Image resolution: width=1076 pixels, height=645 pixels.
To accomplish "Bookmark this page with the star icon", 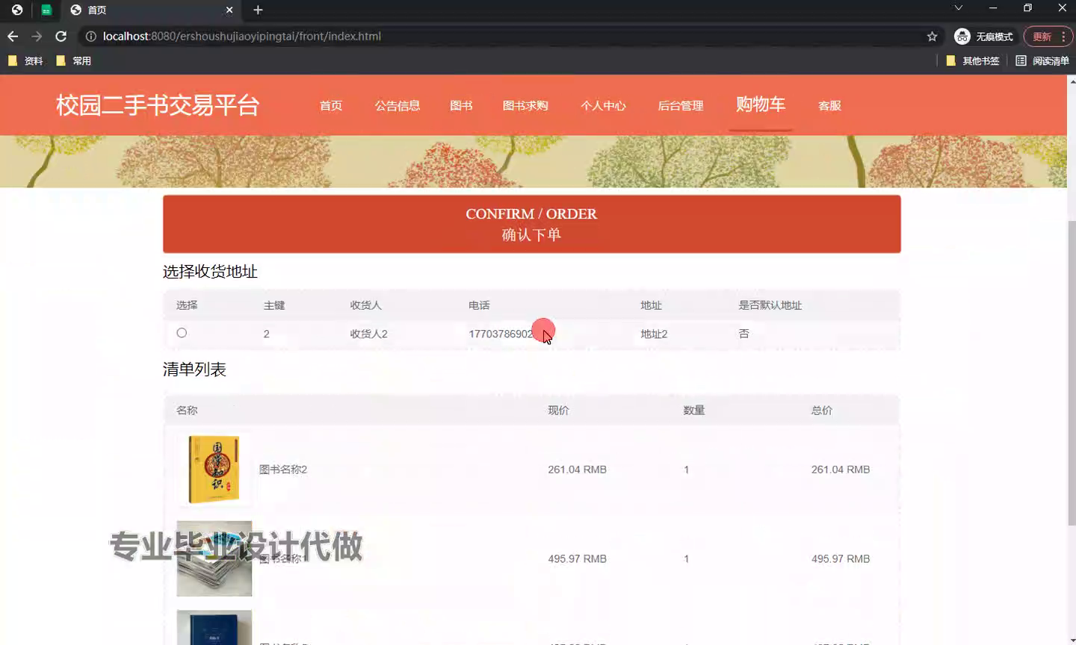I will (932, 36).
